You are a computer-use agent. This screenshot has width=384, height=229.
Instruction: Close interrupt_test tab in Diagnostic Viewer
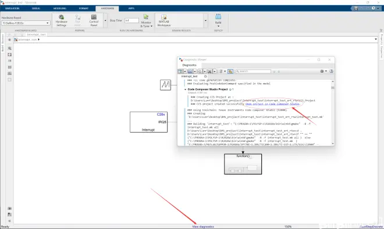(x=205, y=76)
